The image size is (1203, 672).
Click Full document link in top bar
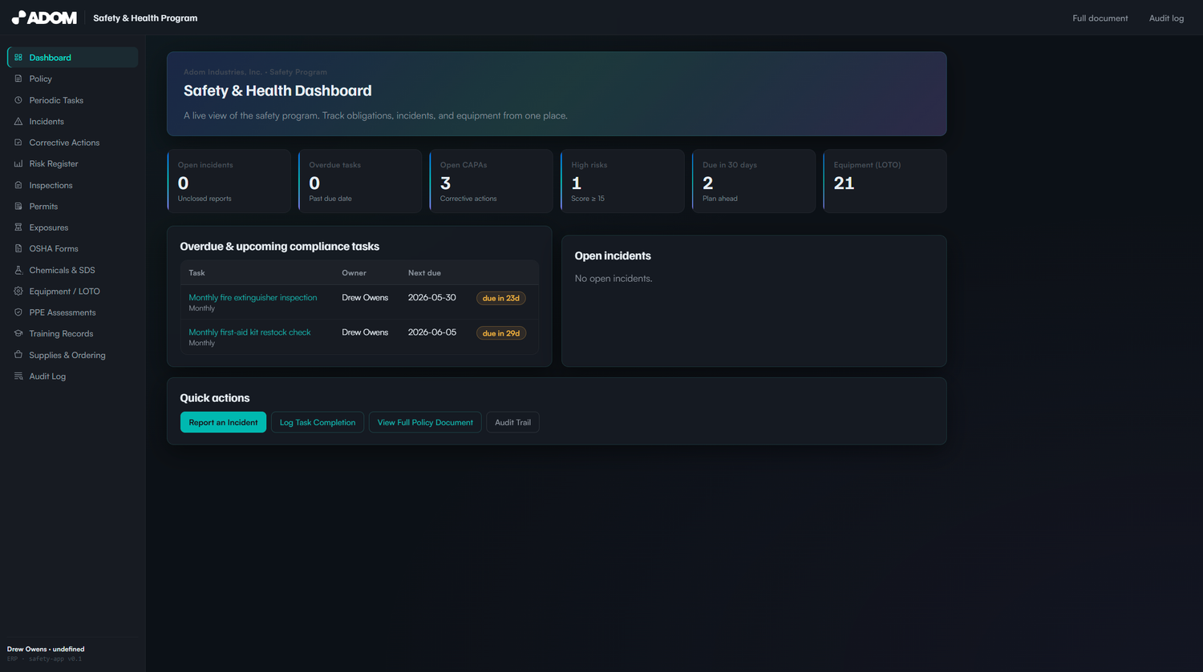coord(1100,18)
